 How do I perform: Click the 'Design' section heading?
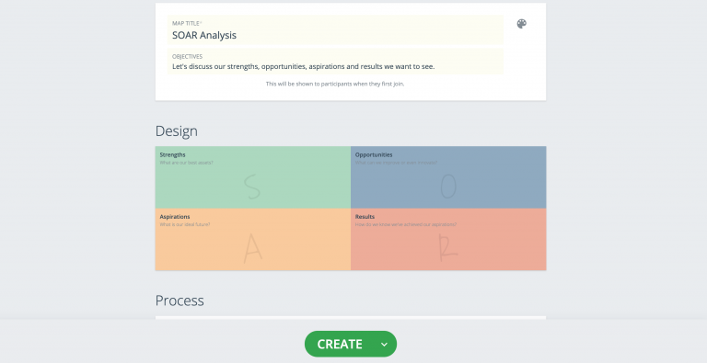(177, 131)
